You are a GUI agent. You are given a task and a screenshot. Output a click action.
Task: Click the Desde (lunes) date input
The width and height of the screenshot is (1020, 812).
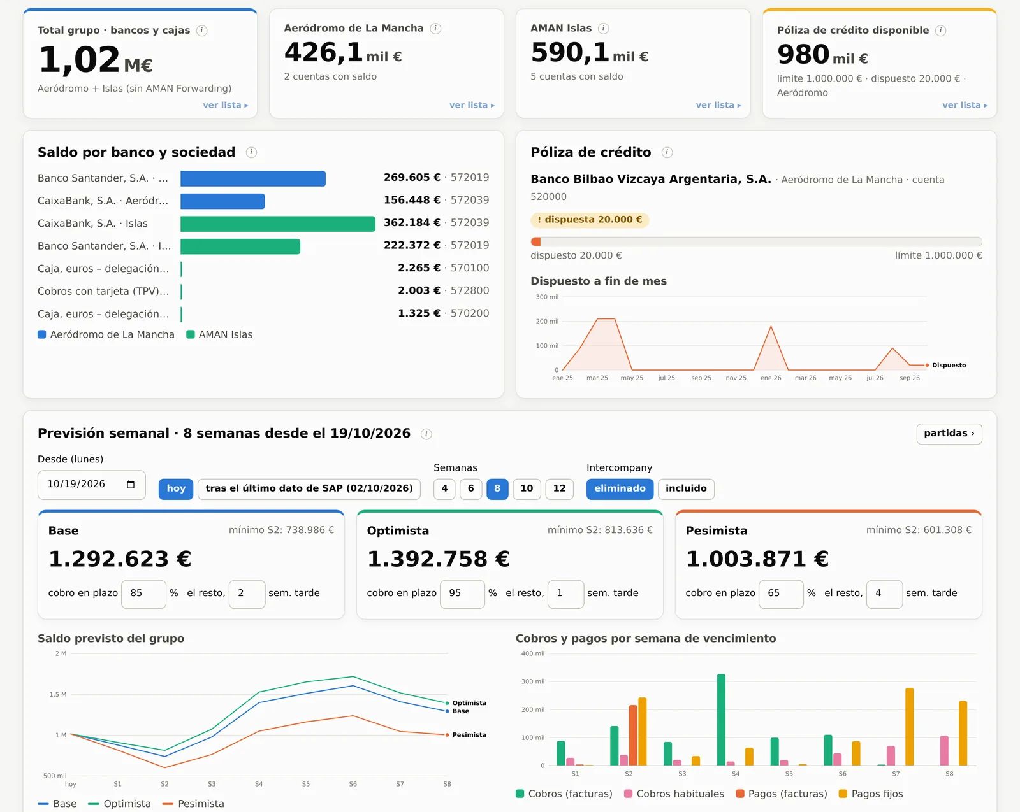click(x=91, y=485)
